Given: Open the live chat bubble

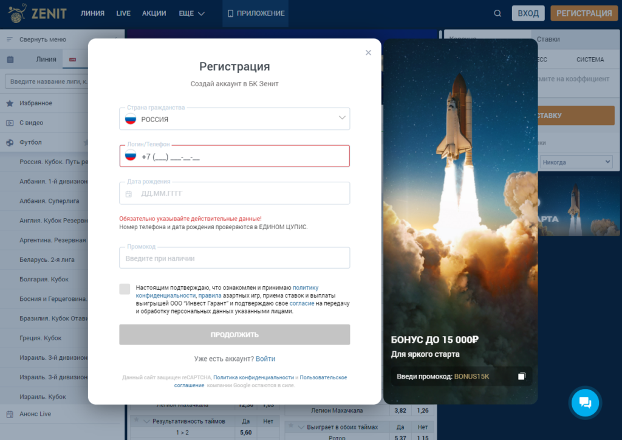Looking at the screenshot, I should 585,402.
